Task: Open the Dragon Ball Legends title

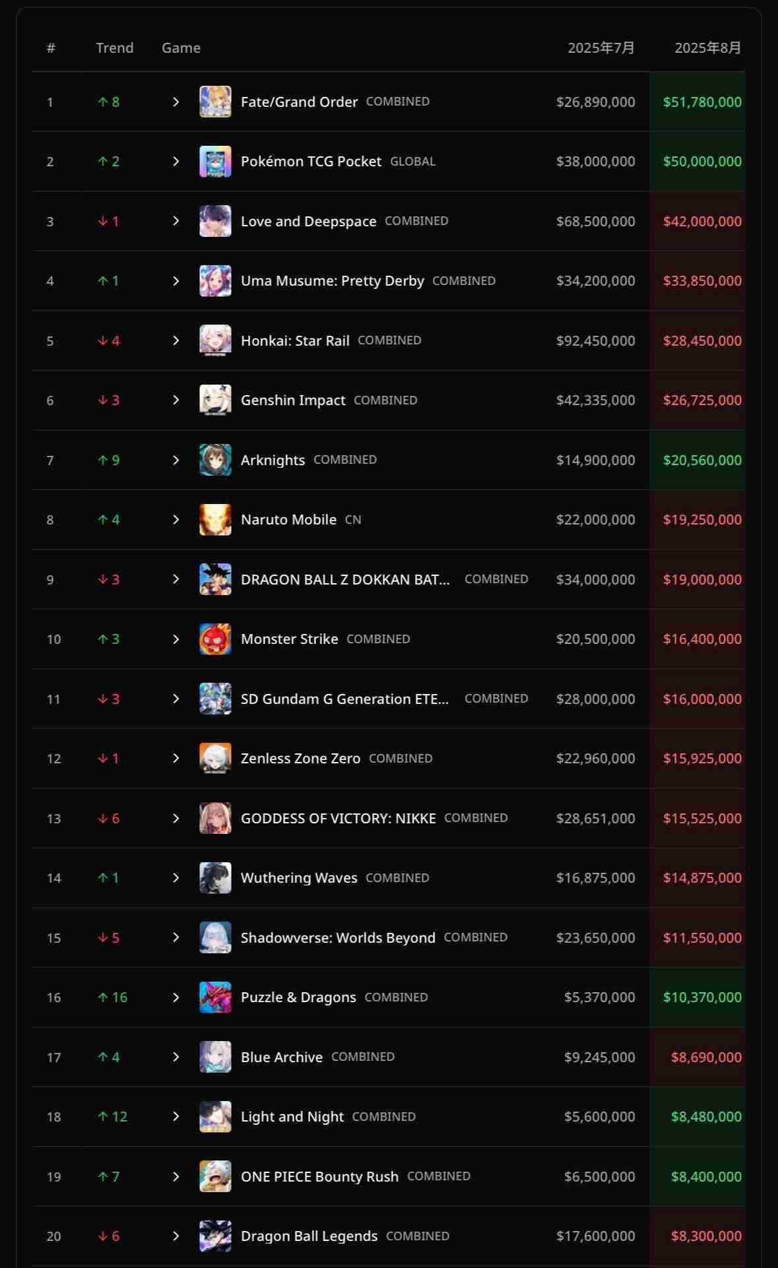Action: (x=309, y=1236)
